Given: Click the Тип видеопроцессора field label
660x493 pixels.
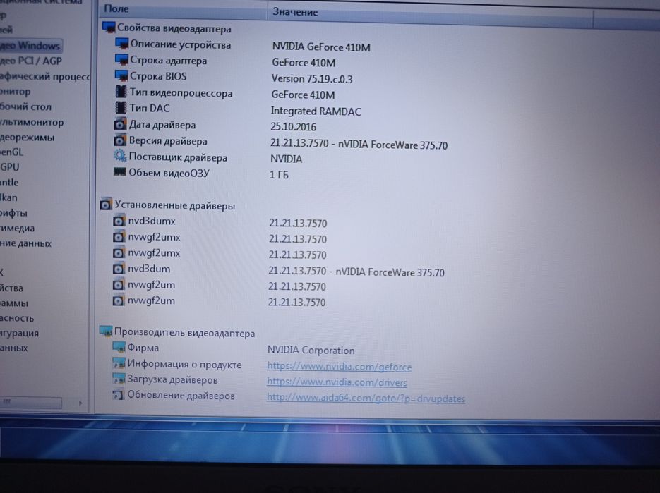Looking at the screenshot, I should click(181, 93).
